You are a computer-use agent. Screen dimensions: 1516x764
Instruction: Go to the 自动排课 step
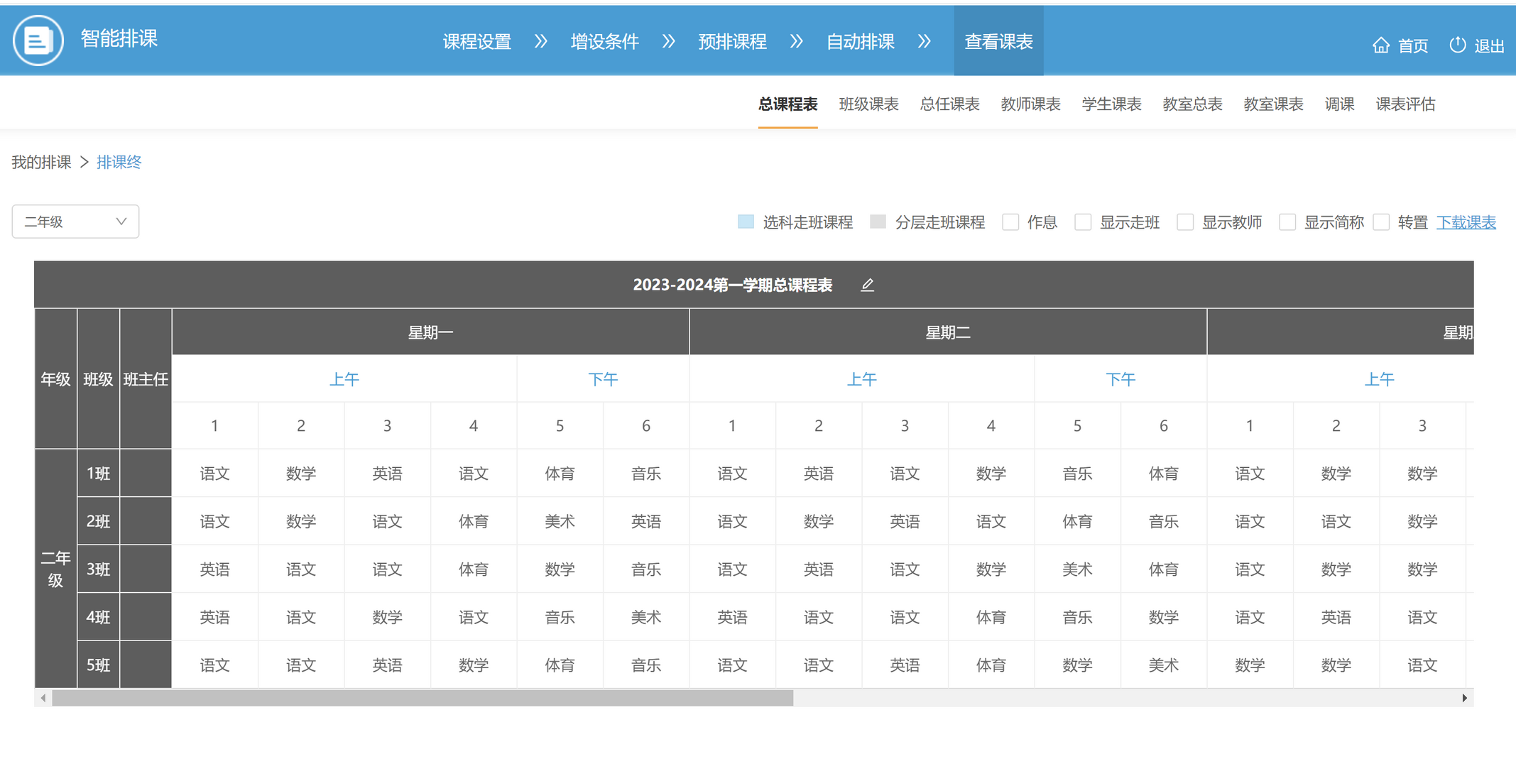click(861, 42)
